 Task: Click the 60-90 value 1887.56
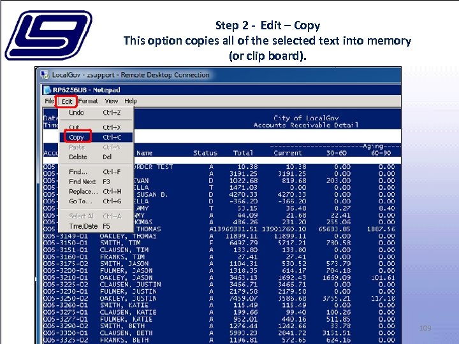[381, 229]
